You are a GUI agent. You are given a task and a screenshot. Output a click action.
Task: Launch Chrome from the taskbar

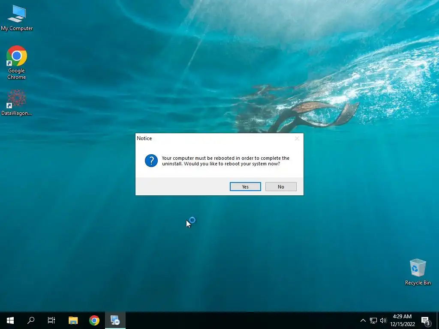94,320
